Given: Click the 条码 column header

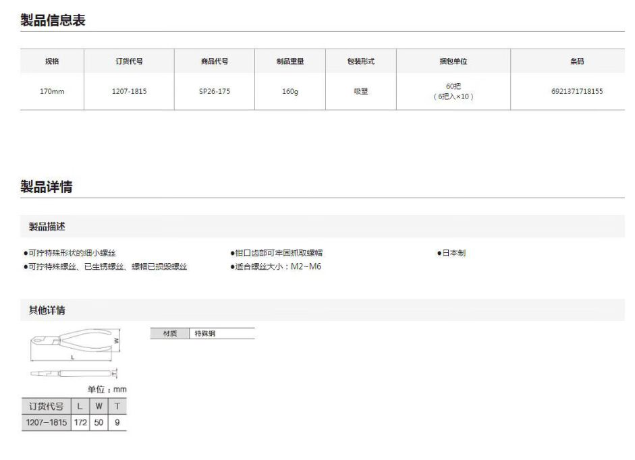Looking at the screenshot, I should pyautogui.click(x=577, y=61).
